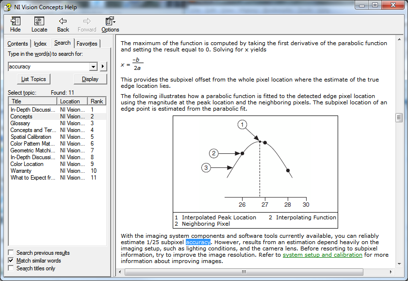Click the List Topics button
Viewport: 408px width, 281px height.
coord(33,79)
